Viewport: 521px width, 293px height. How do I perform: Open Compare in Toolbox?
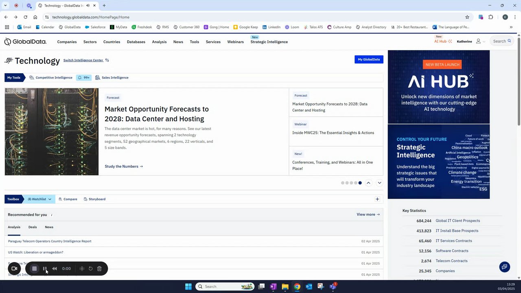(x=68, y=199)
